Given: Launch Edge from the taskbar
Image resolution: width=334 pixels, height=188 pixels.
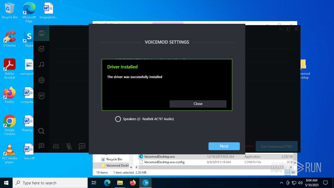Looking at the screenshot, I should coord(107,183).
